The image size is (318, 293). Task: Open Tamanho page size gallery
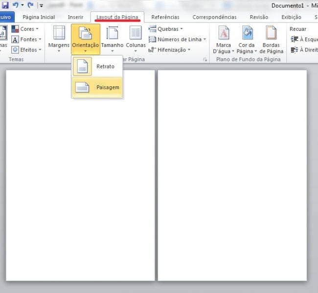(112, 38)
